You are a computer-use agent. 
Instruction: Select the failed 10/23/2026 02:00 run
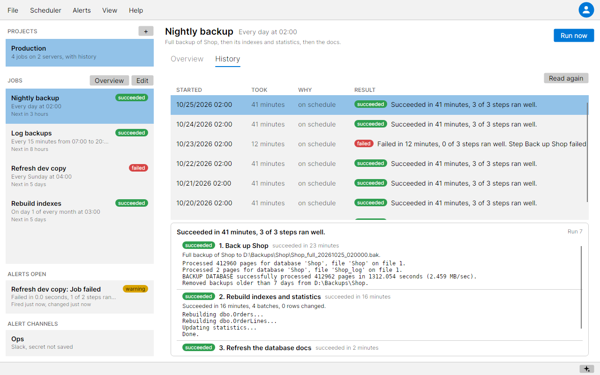pos(379,144)
